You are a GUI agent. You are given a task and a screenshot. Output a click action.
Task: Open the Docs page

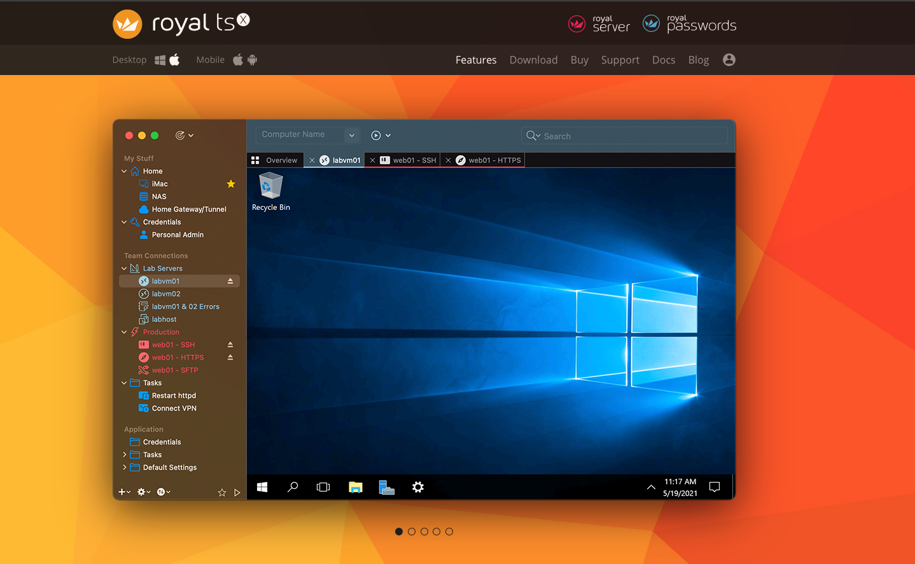663,60
